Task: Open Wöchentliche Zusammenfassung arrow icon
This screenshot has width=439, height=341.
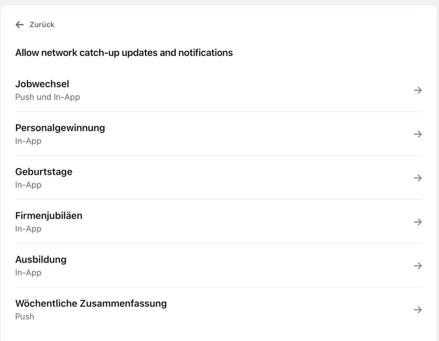Action: (418, 310)
